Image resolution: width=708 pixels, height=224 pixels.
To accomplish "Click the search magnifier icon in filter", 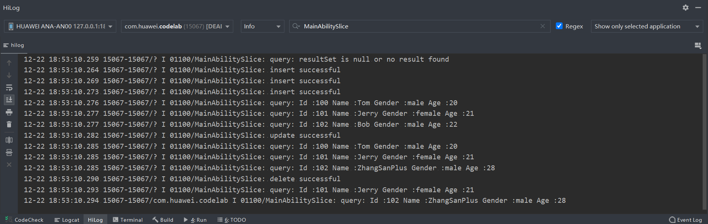I will [296, 26].
